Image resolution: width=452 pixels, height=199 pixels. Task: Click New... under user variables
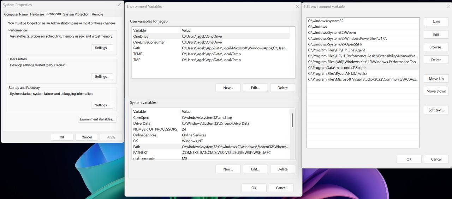click(x=228, y=88)
